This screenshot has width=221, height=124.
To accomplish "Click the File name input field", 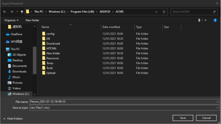I will tap(123, 102).
